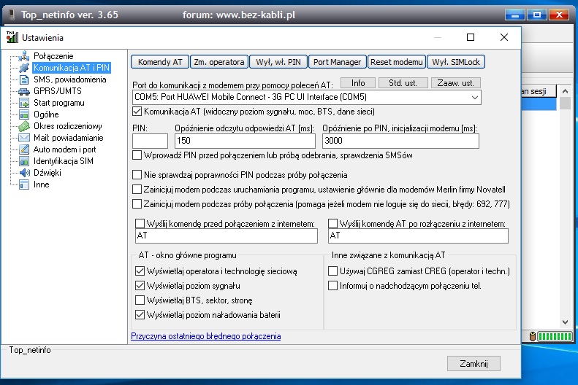This screenshot has width=578, height=385.
Task: Select the Okres rozliczeniowy icon
Action: 24,126
